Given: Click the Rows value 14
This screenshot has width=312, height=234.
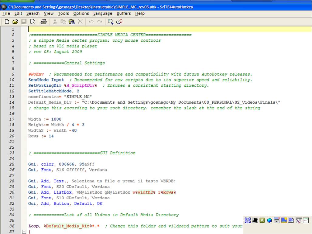Looking at the screenshot, I should (51, 136).
